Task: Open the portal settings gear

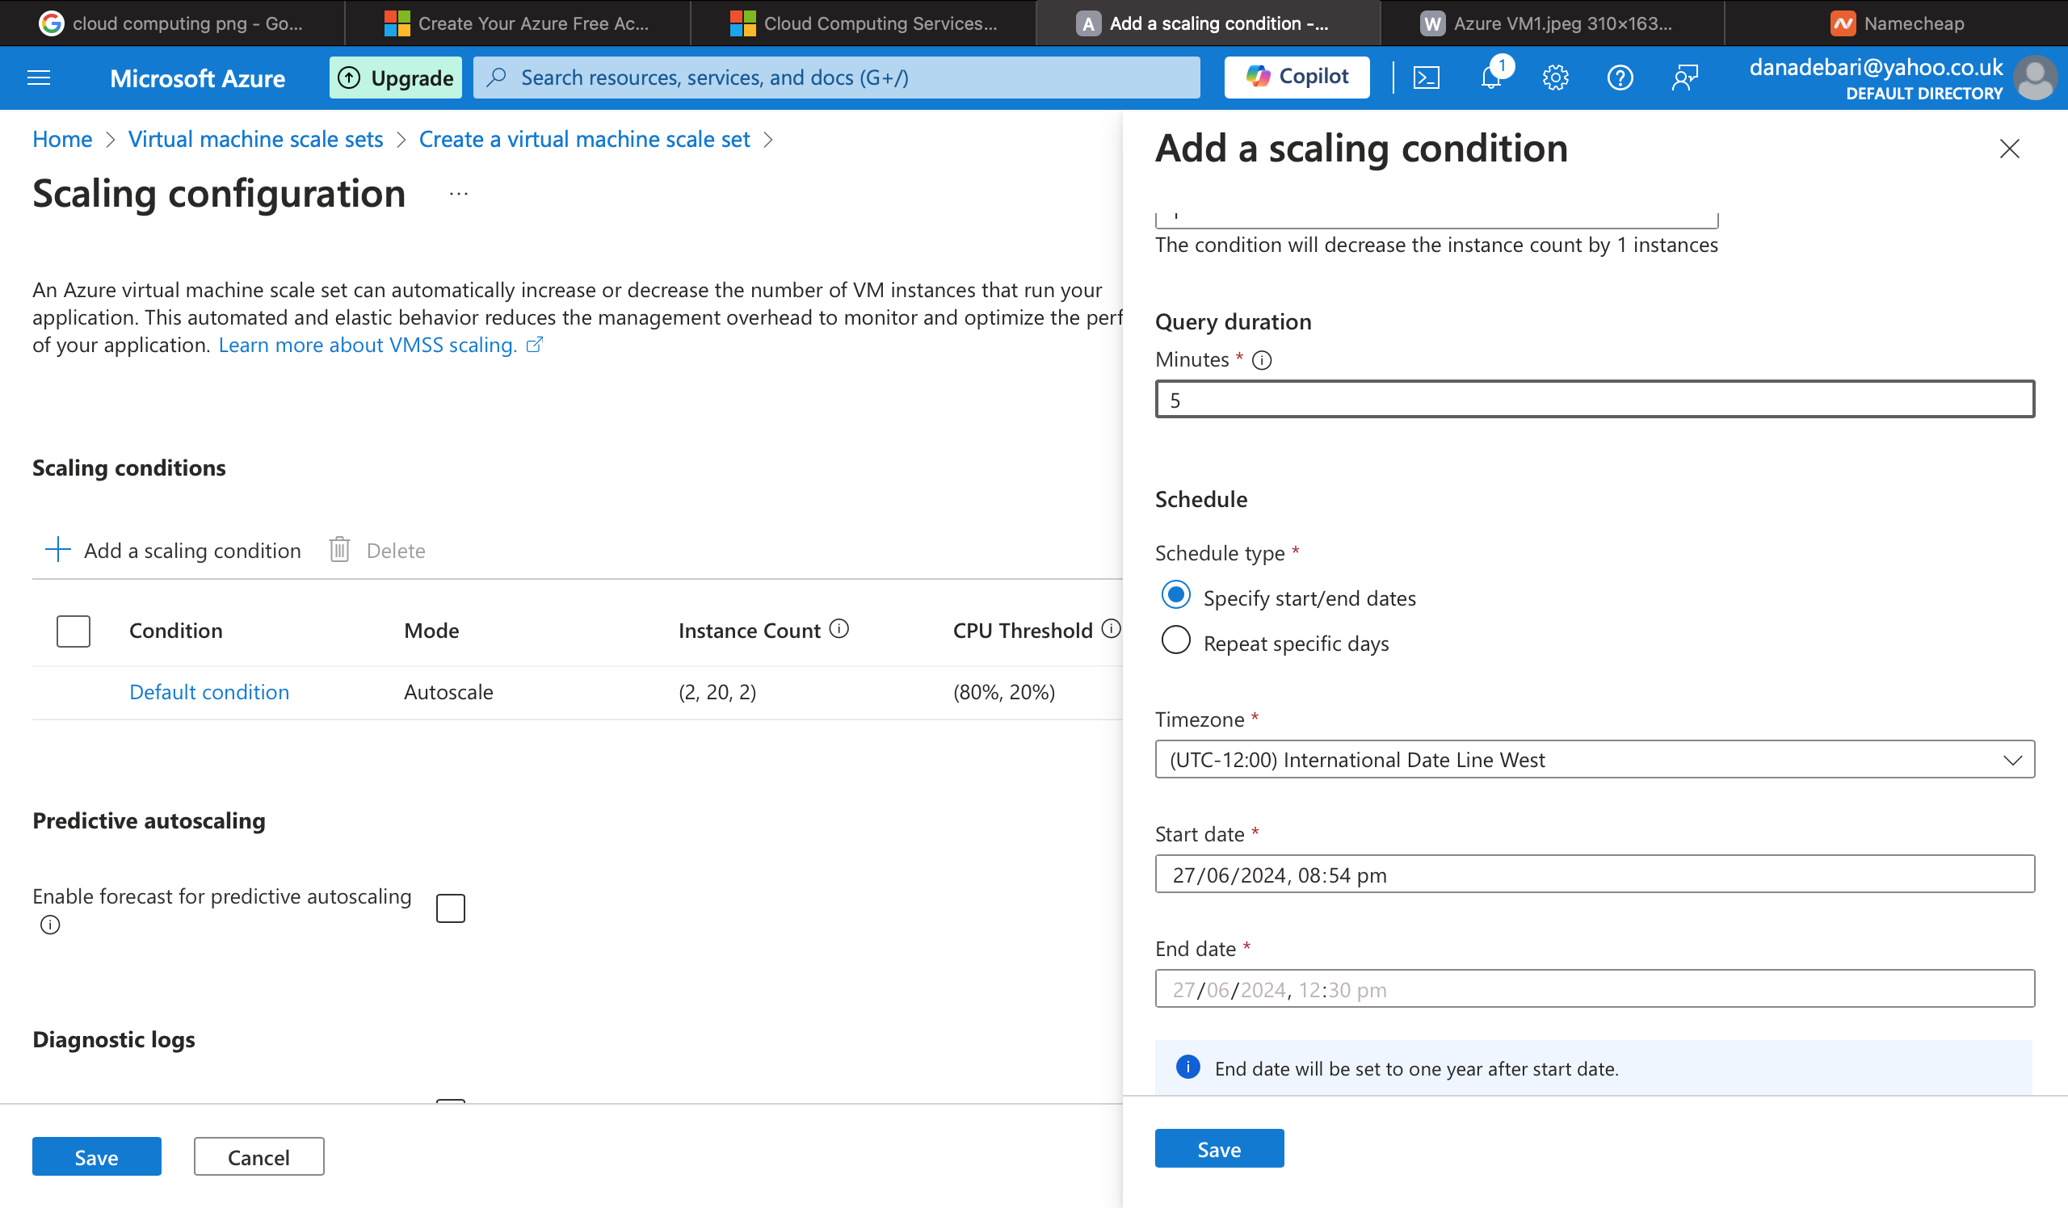Action: pos(1555,78)
